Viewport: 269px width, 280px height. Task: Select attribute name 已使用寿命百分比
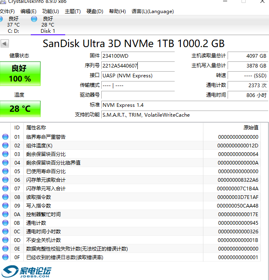pyautogui.click(x=46, y=172)
